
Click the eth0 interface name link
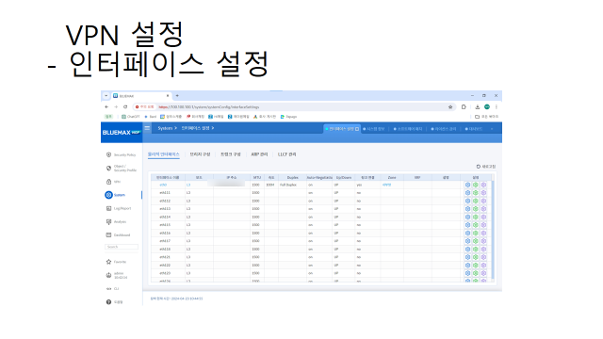click(x=163, y=185)
